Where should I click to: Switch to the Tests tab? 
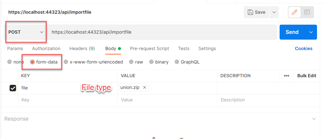pos(184,49)
